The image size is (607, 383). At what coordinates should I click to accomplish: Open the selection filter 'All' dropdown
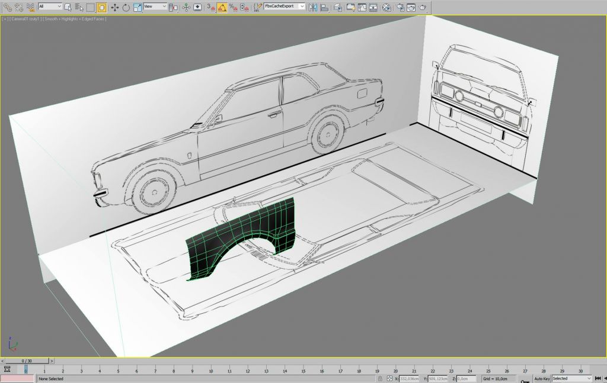(x=50, y=7)
